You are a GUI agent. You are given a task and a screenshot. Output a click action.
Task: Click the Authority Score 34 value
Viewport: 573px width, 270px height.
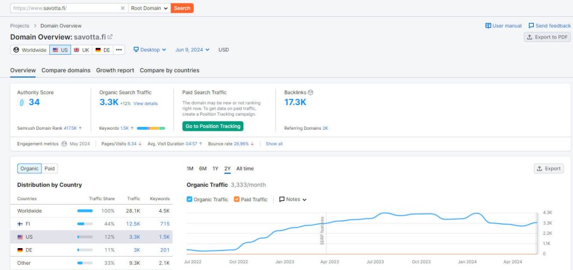pos(34,102)
